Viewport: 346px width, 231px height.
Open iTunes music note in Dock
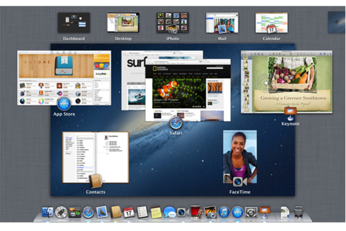tap(224, 212)
